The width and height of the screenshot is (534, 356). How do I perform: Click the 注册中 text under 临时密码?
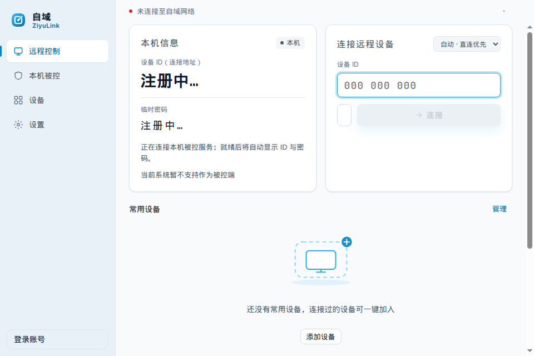[162, 126]
